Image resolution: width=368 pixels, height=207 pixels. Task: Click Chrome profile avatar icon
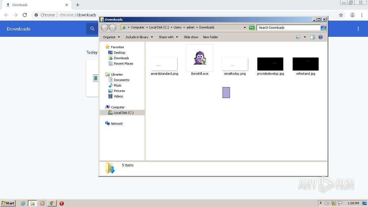352,15
